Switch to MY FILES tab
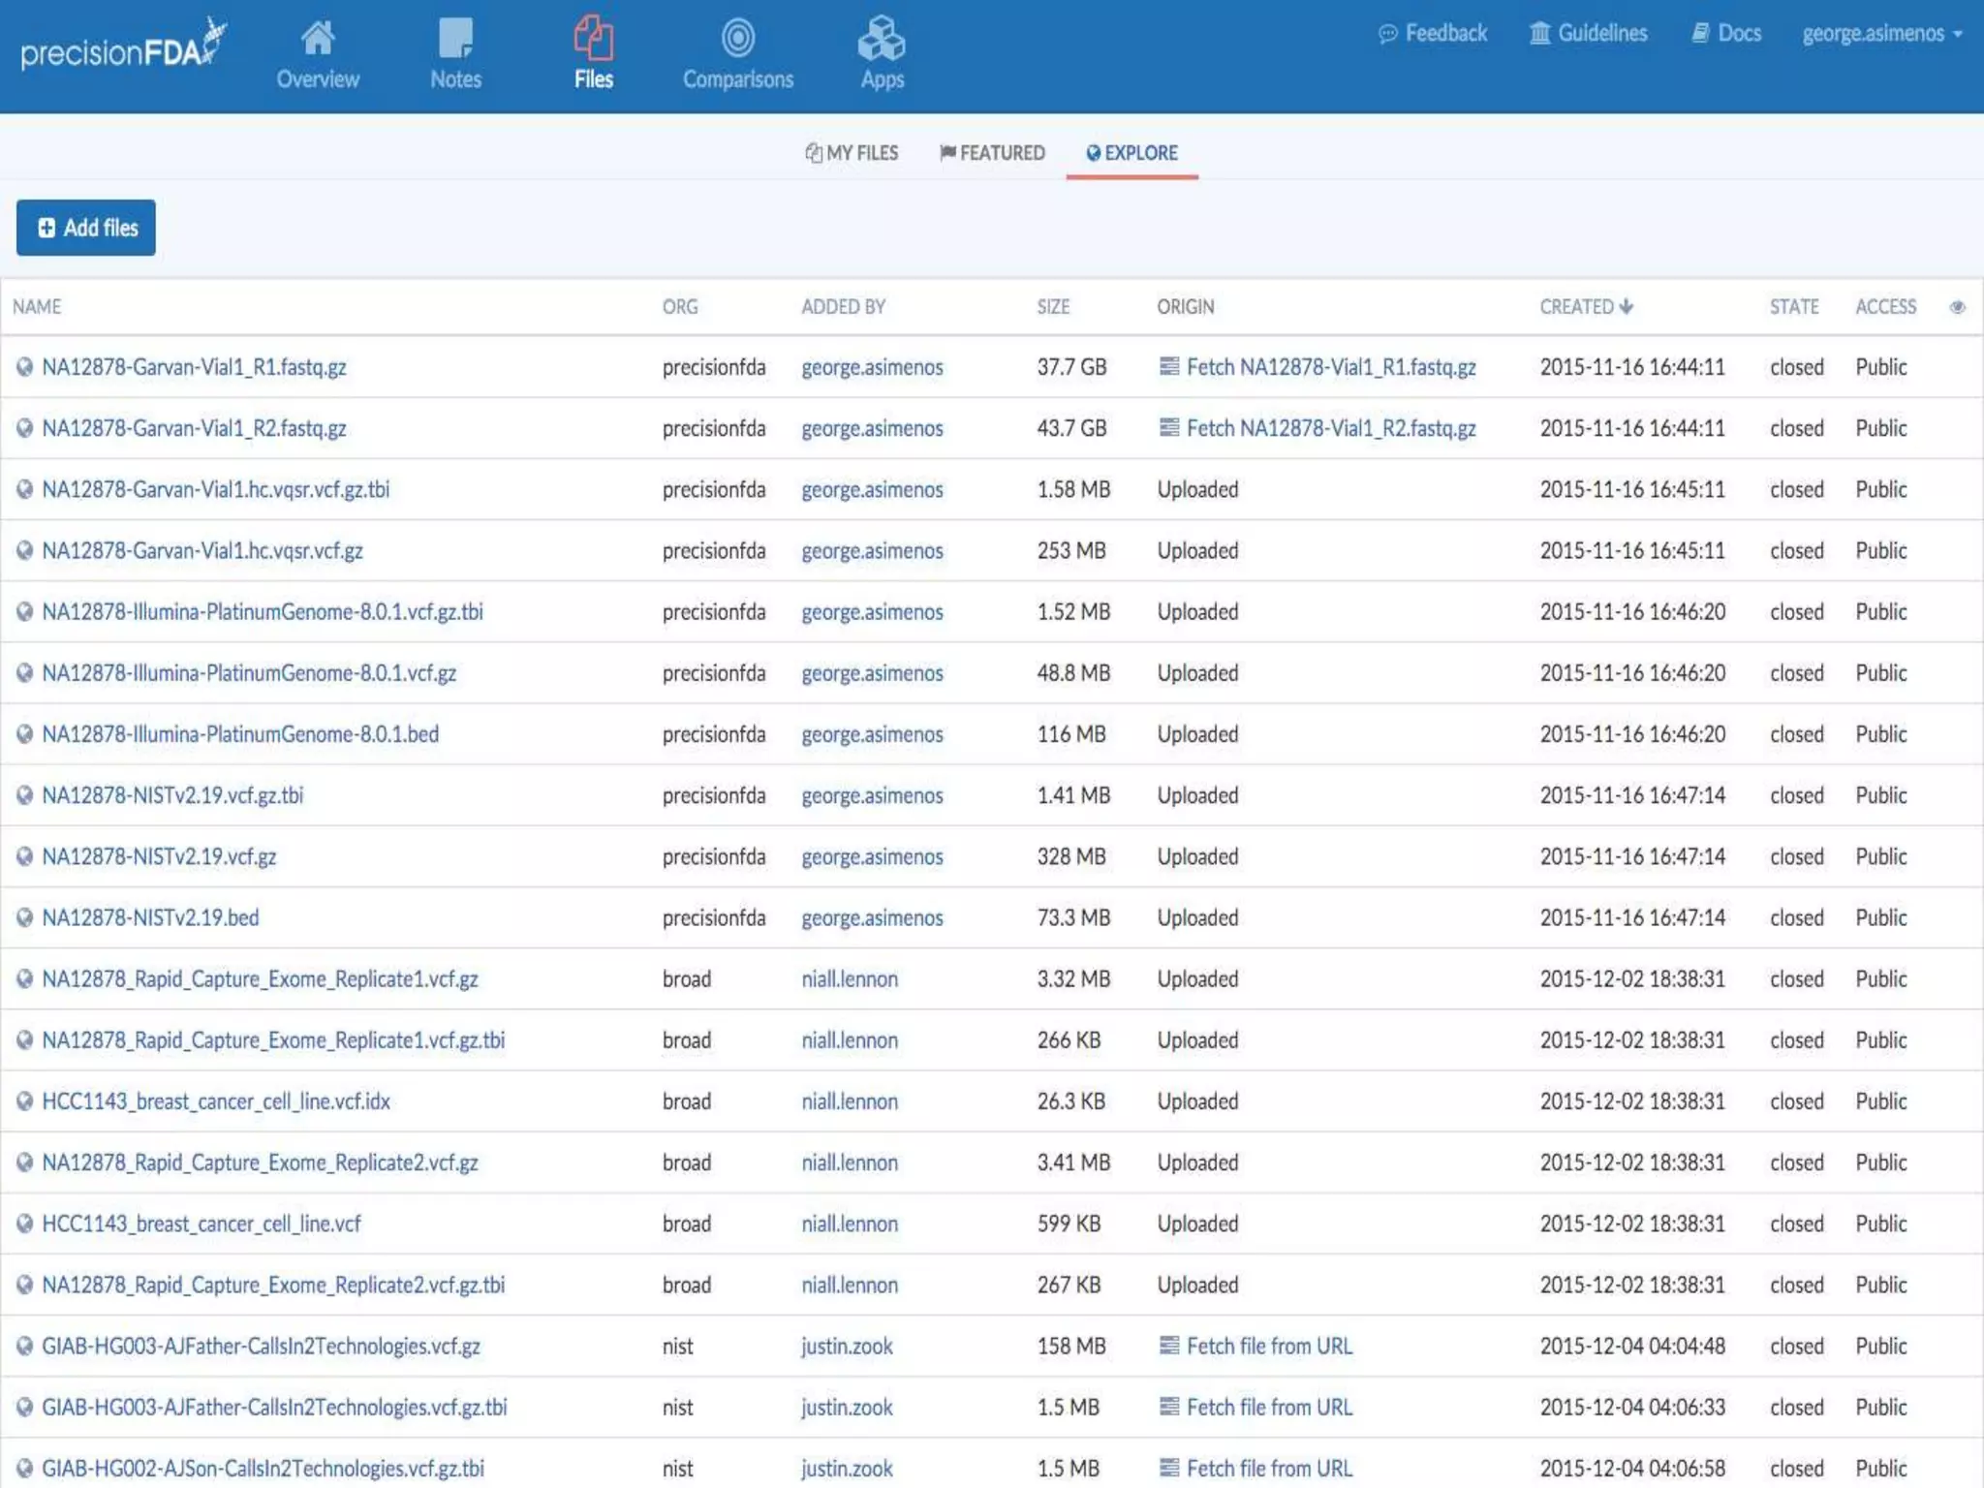 click(852, 153)
